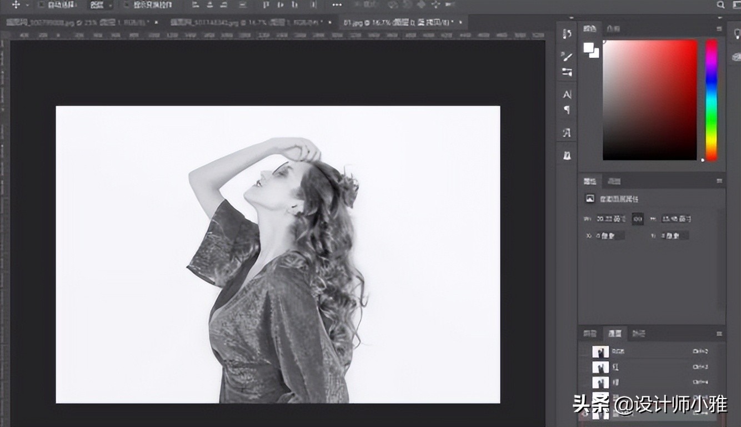
Task: Open the Channels panel menu icon
Action: [x=720, y=334]
